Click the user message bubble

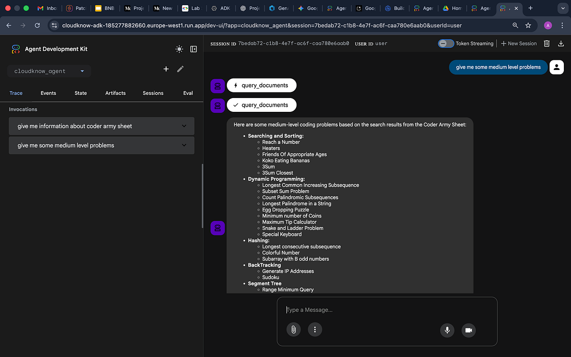498,67
